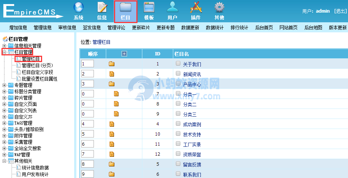The image size is (348, 178).
Task: Open the 关于我们 column link
Action: pyautogui.click(x=192, y=64)
